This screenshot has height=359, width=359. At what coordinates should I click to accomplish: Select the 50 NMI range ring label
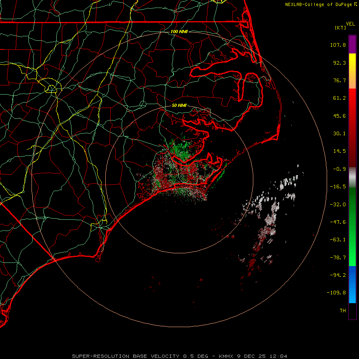(179, 105)
